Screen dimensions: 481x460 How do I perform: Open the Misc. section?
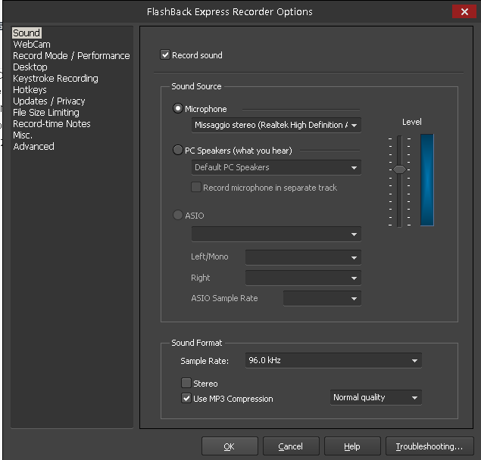coord(23,135)
